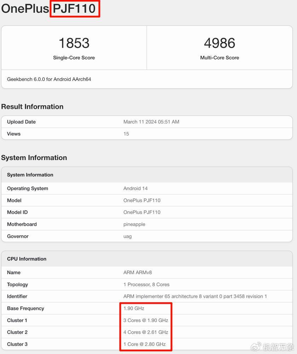Click the Upload Date label
The height and width of the screenshot is (354, 297).
point(21,122)
